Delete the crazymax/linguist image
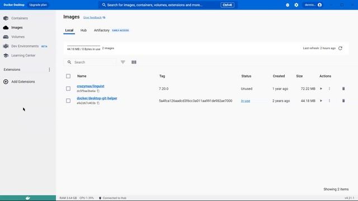 click(343, 89)
